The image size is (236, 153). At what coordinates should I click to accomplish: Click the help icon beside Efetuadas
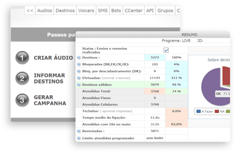pos(79,78)
